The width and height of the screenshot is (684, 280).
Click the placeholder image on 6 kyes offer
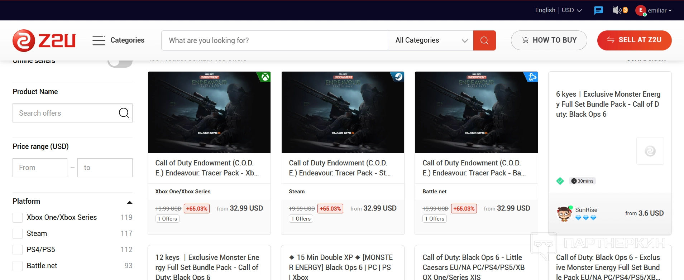point(650,151)
